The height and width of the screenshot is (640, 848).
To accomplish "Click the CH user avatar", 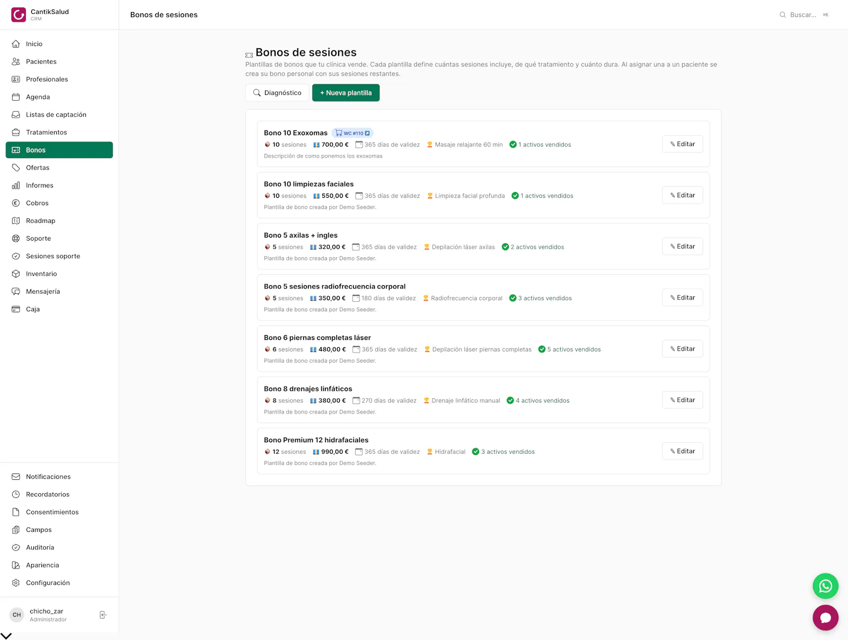I will coord(17,615).
